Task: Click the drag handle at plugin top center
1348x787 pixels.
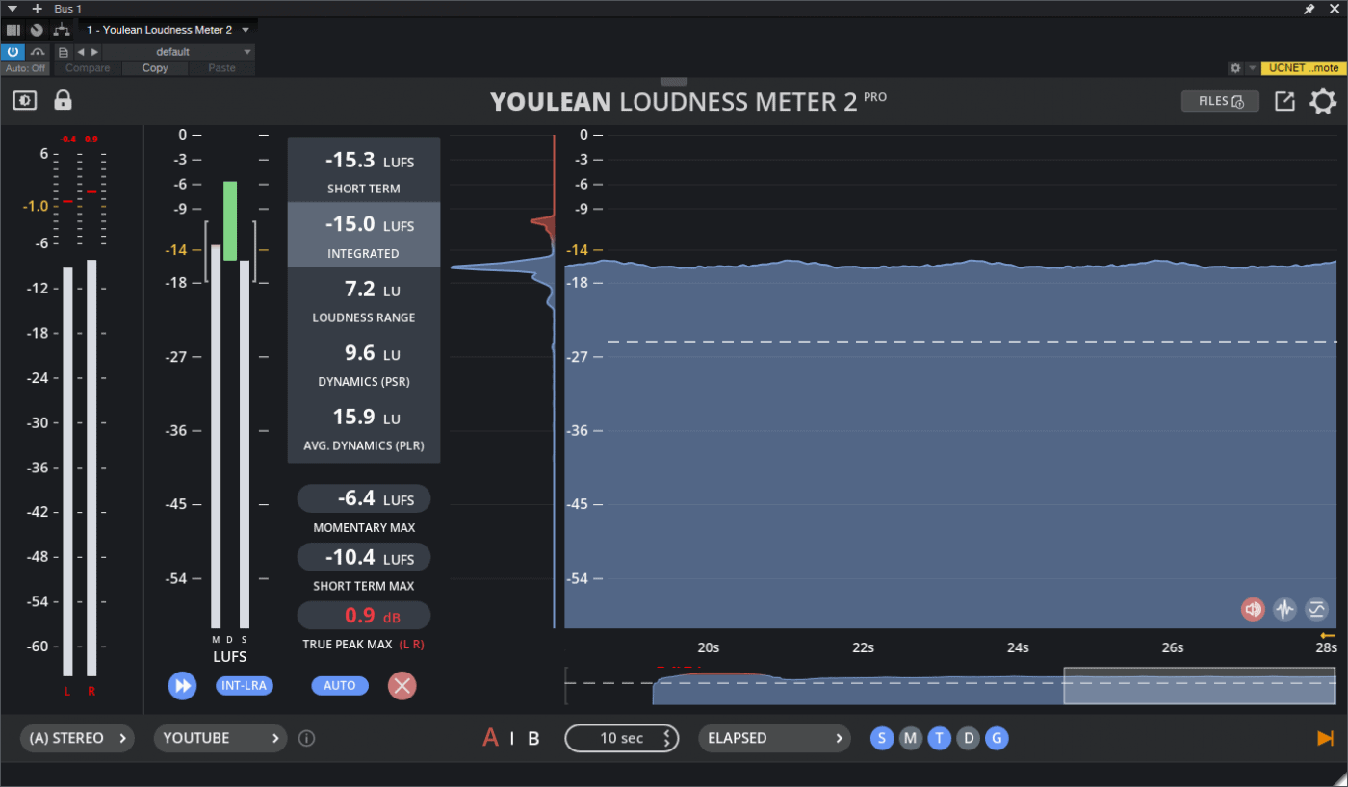Action: [674, 82]
